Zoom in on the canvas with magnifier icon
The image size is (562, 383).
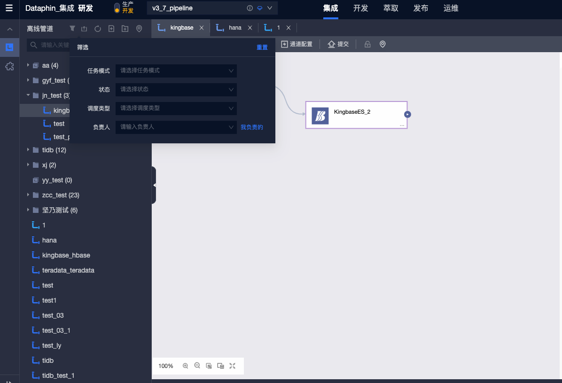click(x=185, y=366)
